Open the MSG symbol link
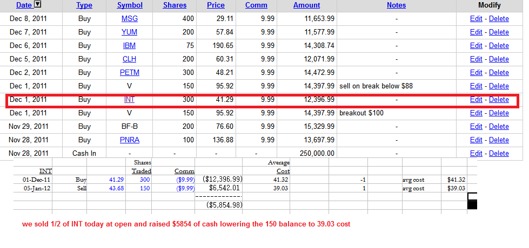Viewport: 529px width, 248px height. tap(130, 19)
